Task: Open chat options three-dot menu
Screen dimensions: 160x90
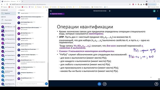Action: (47, 10)
